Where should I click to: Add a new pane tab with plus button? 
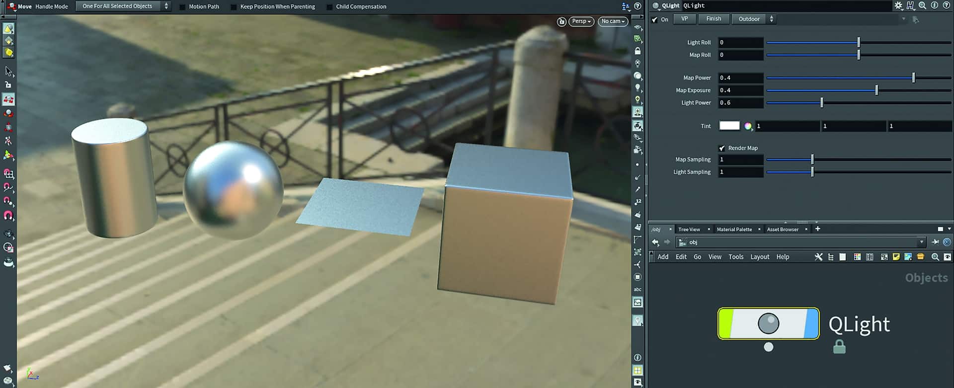coord(818,229)
